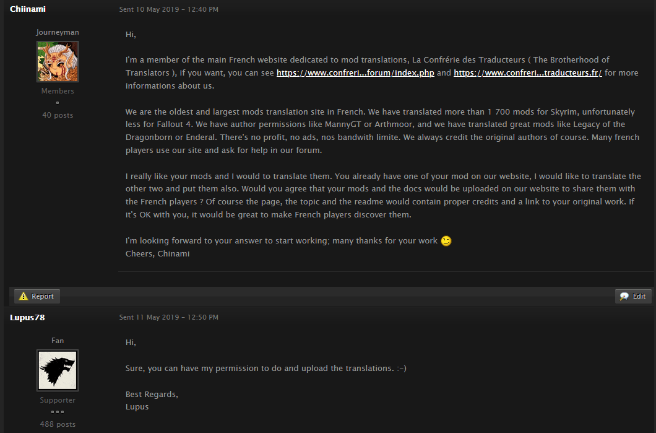Click the Supporter group label
The width and height of the screenshot is (656, 433).
[58, 400]
